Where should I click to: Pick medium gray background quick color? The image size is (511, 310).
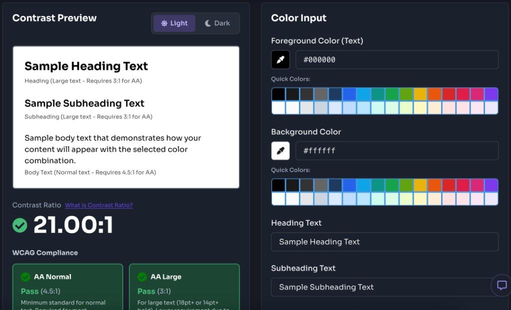[321, 185]
